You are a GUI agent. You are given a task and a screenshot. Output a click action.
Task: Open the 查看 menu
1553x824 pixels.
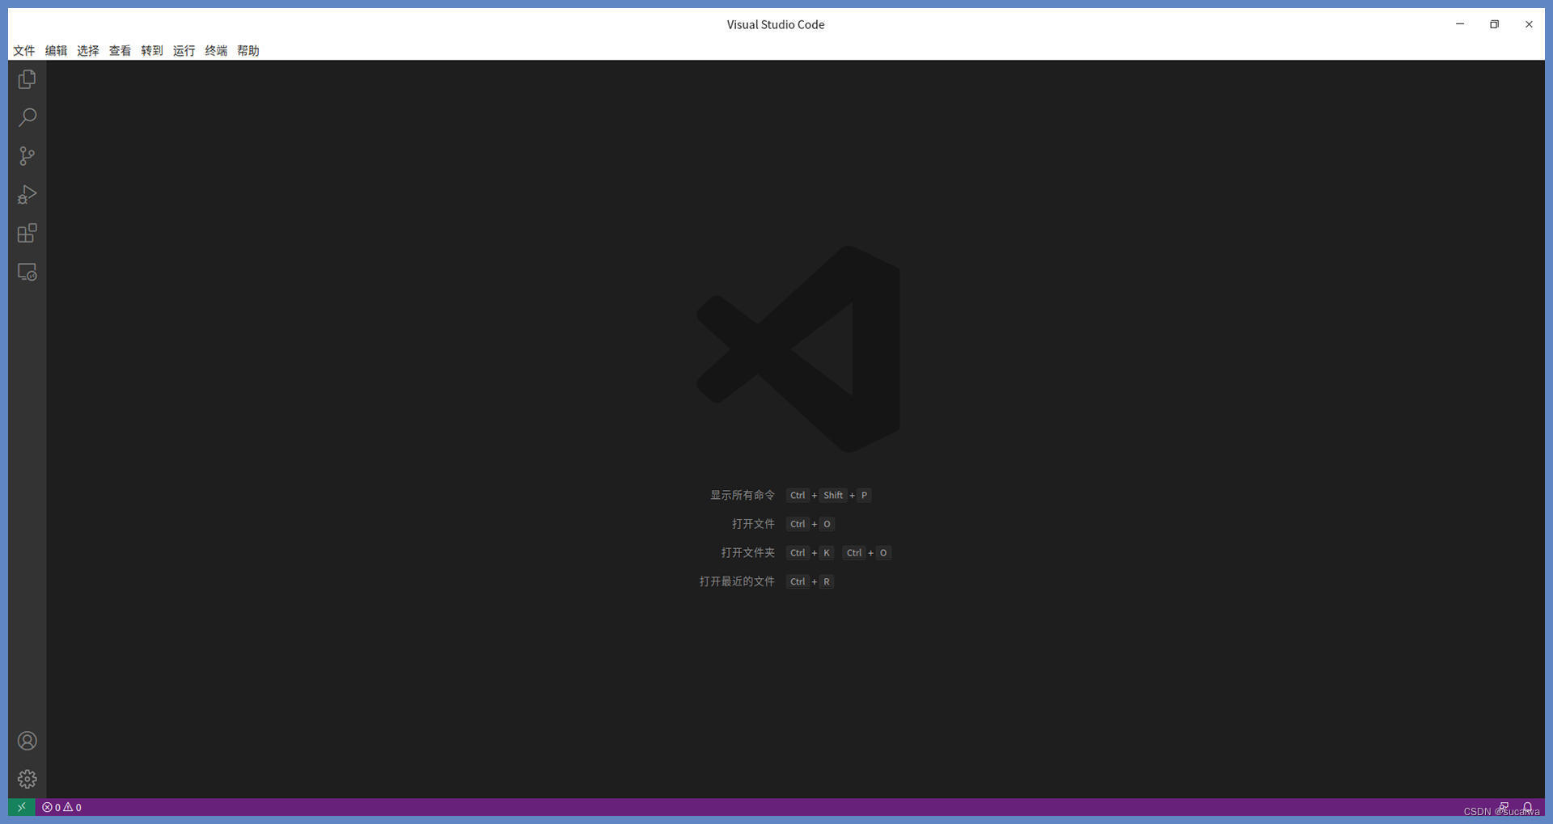119,50
